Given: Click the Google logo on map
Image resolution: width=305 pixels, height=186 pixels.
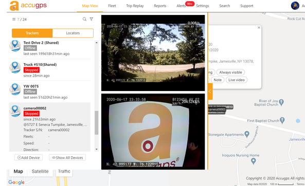Looking at the screenshot, I should [x=16, y=182].
